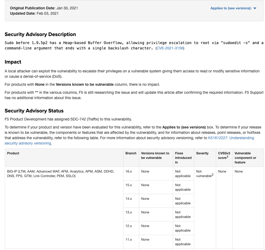This screenshot has height=250, width=265.
Task: Click the 11.x branch cell
Action: (x=131, y=242)
